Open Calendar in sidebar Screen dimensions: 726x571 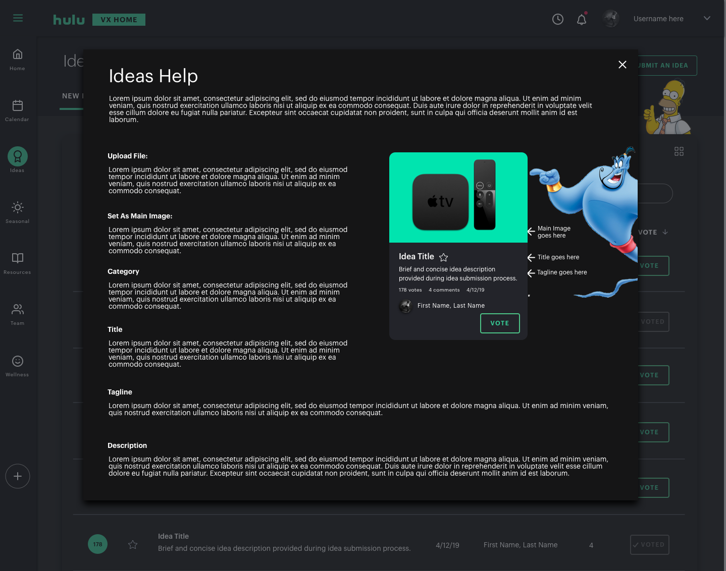tap(18, 110)
